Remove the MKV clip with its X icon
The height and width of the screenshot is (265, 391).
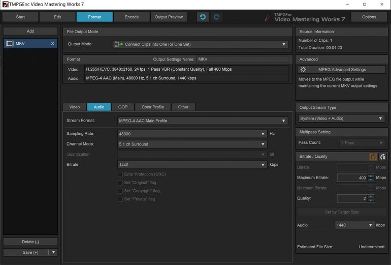point(52,44)
